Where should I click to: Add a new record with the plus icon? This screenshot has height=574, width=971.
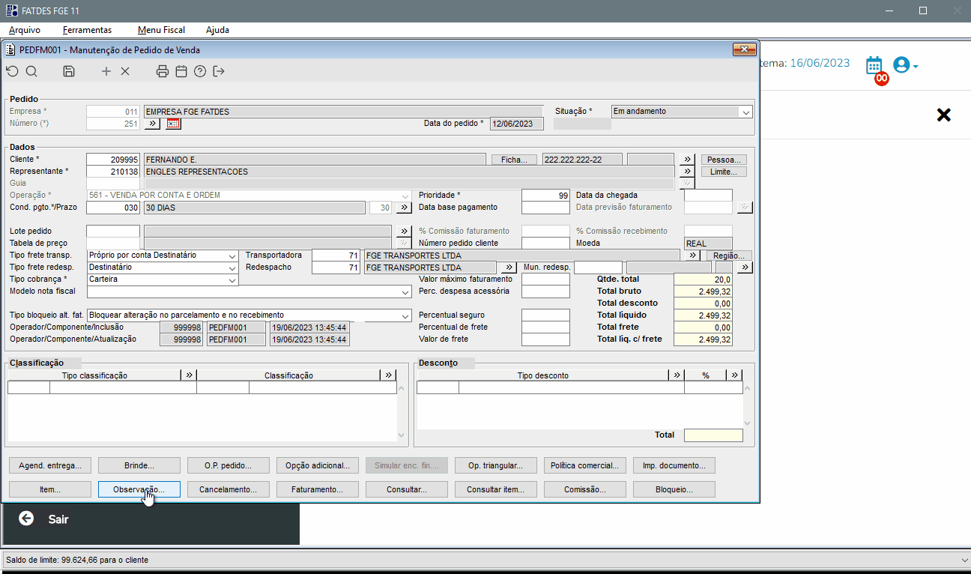[x=106, y=71]
